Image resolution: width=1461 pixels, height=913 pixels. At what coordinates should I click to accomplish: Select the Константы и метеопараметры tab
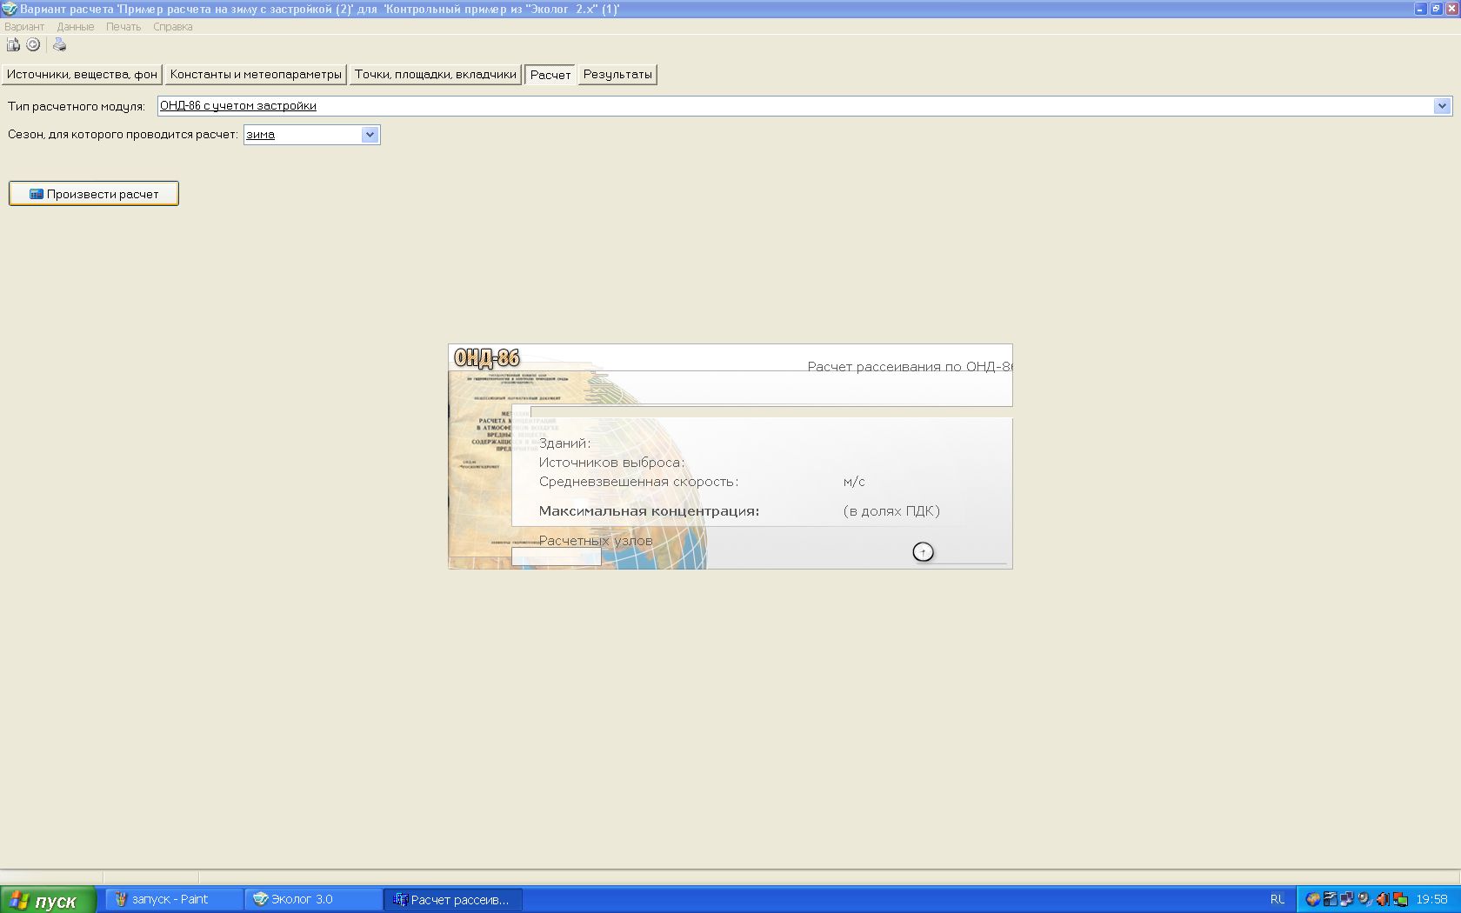click(x=256, y=75)
